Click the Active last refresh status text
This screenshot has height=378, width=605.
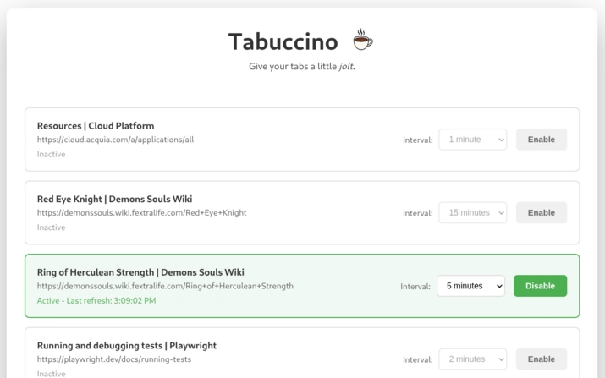96,300
